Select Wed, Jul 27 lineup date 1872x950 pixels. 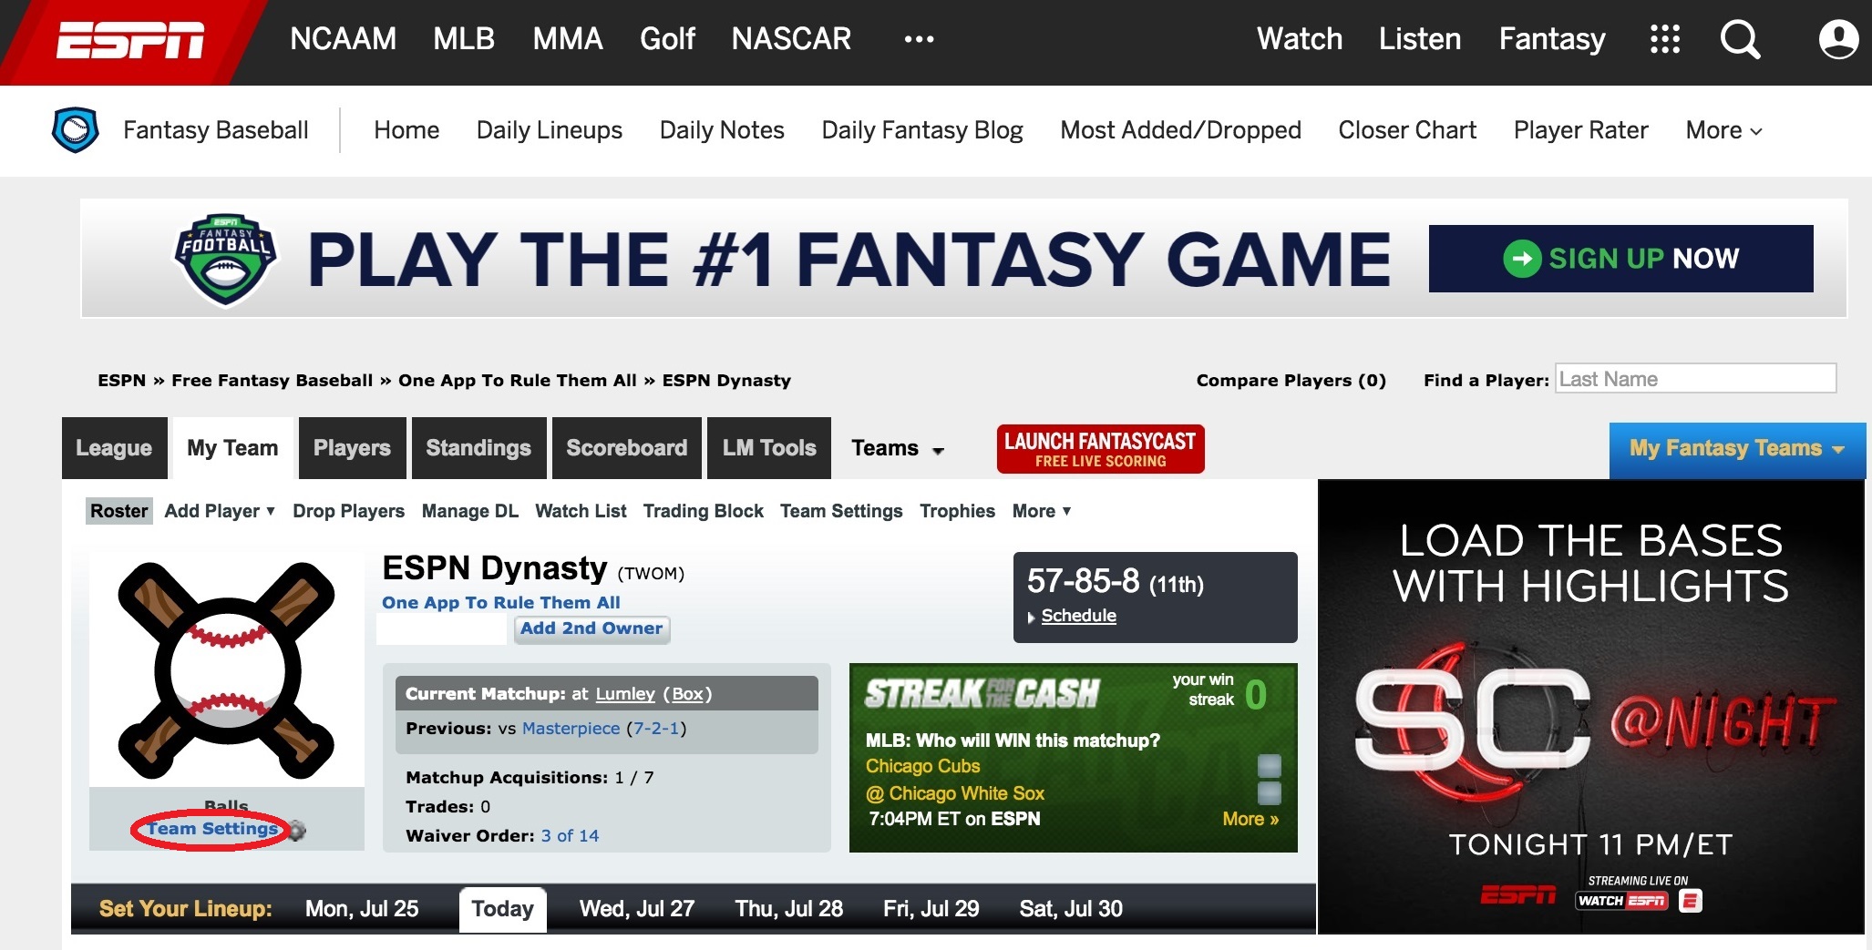637,909
